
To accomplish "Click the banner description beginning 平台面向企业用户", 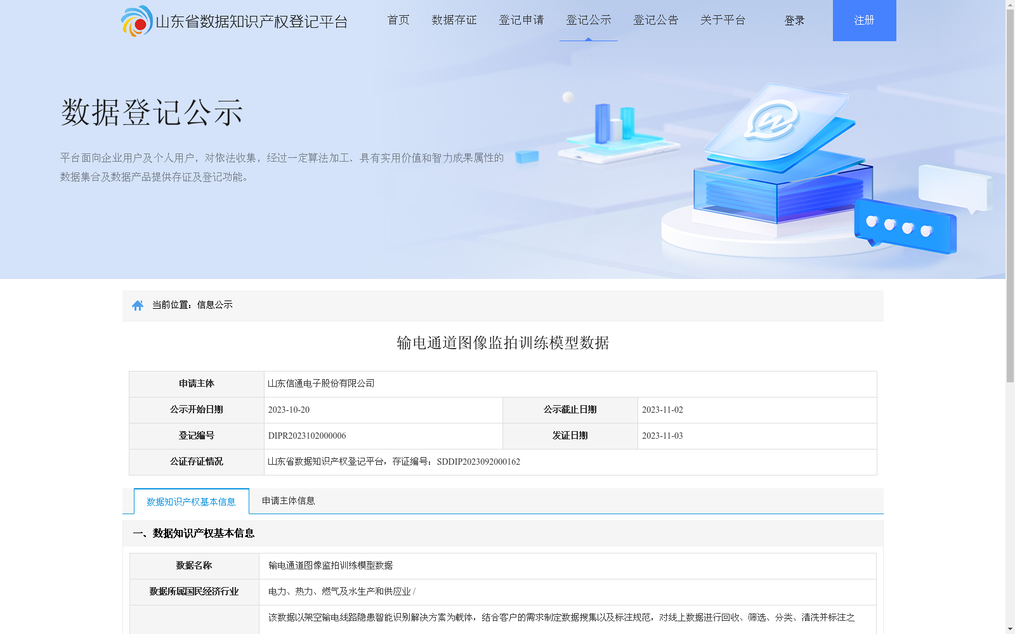I will tap(282, 167).
